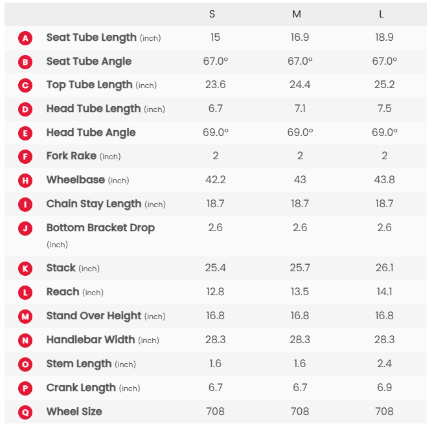Click the Seat Tube Length label
The image size is (432, 426).
pyautogui.click(x=91, y=38)
